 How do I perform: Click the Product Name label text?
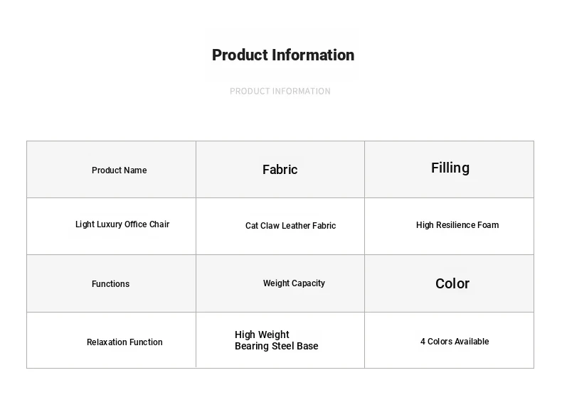(119, 170)
